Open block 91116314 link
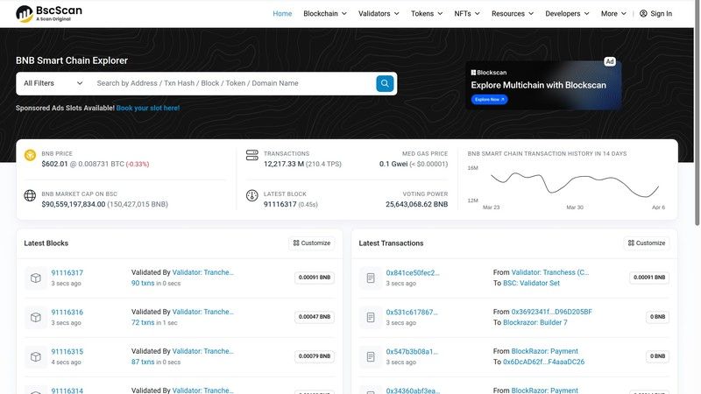Screen dimensions: 701x394 (x=67, y=390)
